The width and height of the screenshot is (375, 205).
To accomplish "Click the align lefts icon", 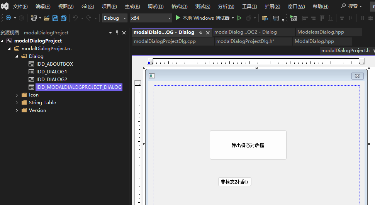I will [305, 18].
